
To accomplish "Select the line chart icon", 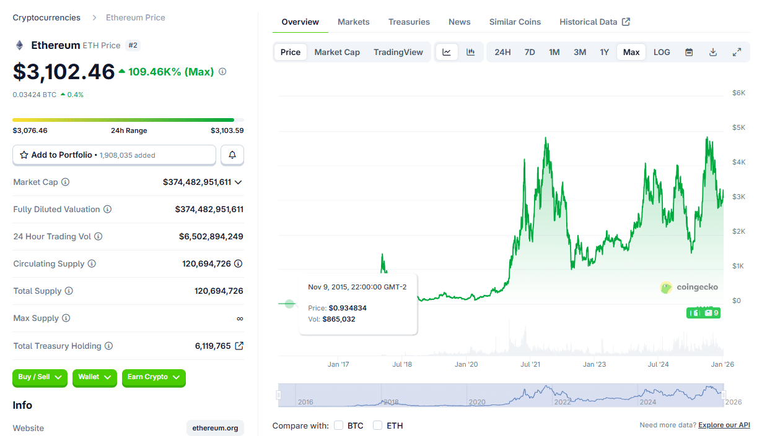I will [x=447, y=52].
